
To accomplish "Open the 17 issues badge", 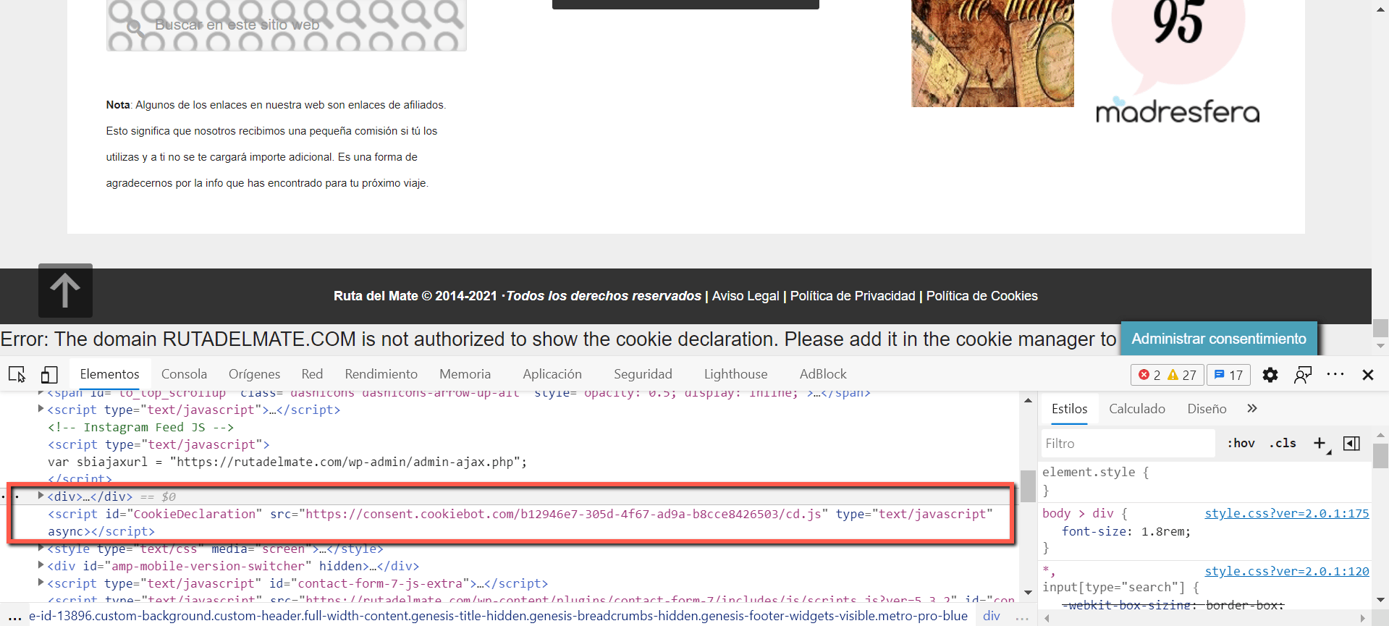I will tap(1228, 374).
